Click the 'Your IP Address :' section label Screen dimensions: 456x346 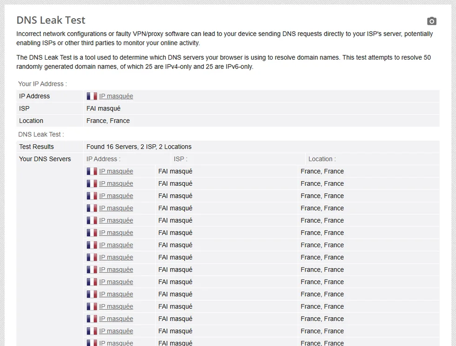pyautogui.click(x=42, y=84)
